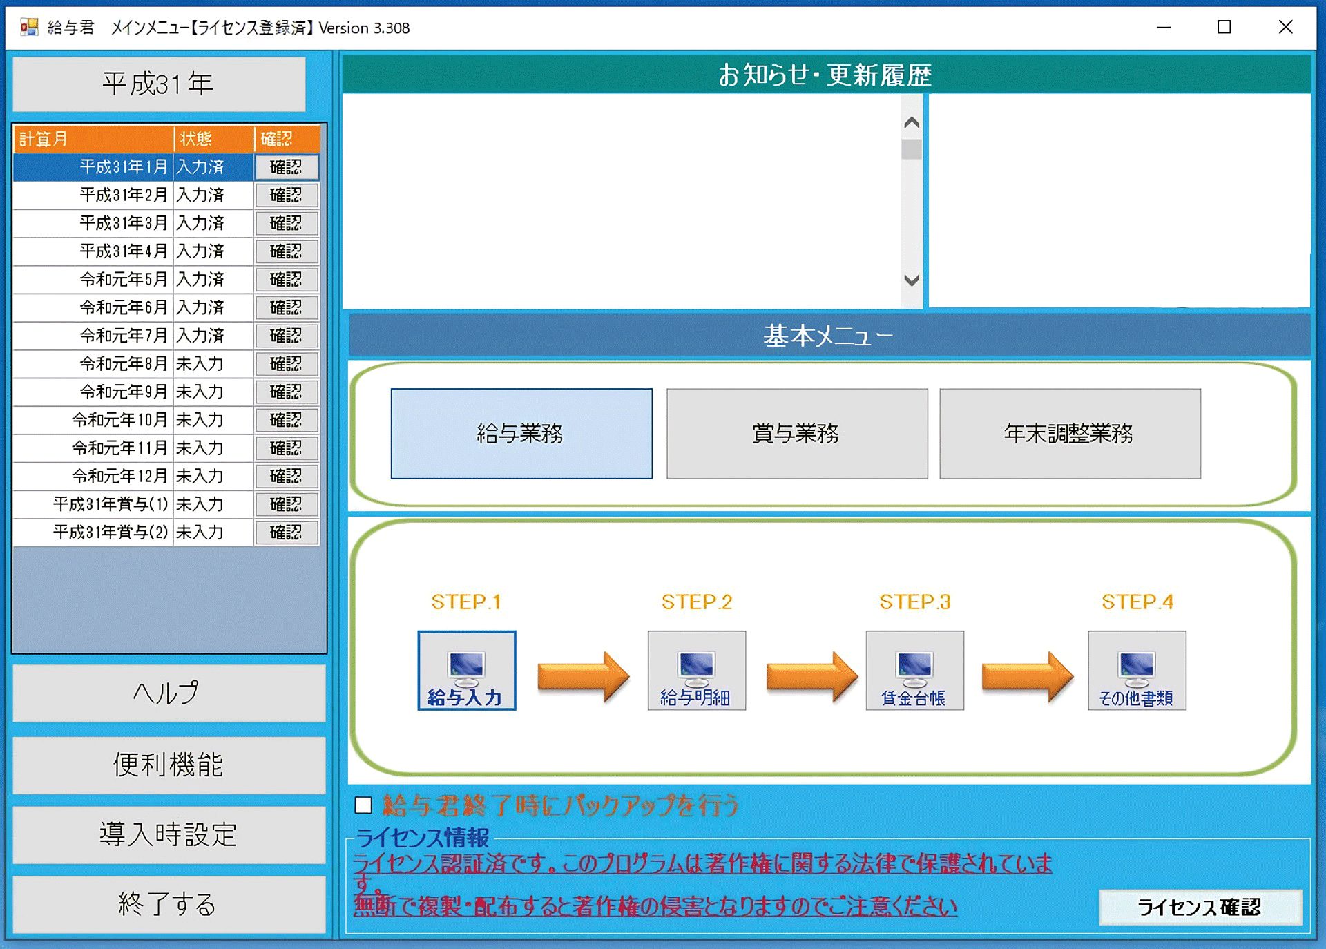This screenshot has height=949, width=1326.
Task: Select the 令和元年7月 row
Action: click(166, 335)
